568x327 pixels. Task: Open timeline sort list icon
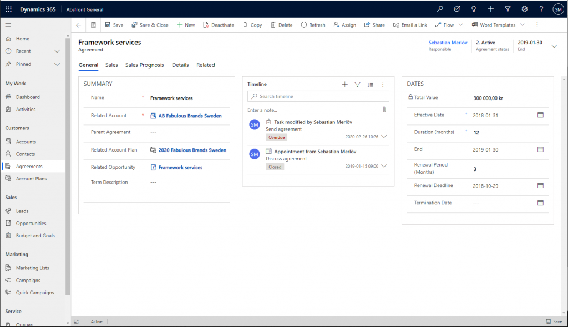point(370,84)
